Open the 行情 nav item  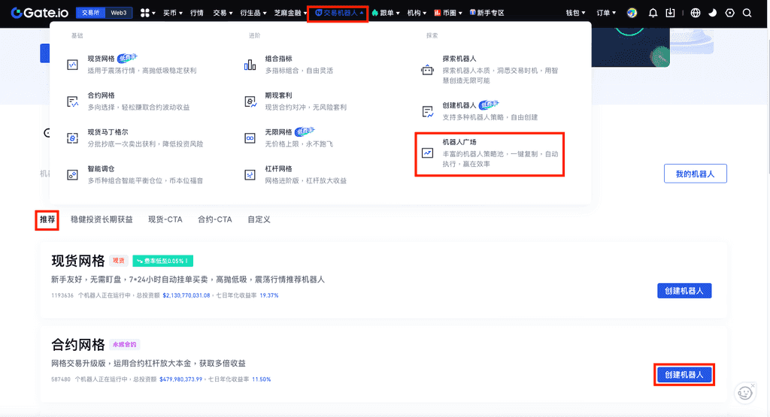coord(197,13)
